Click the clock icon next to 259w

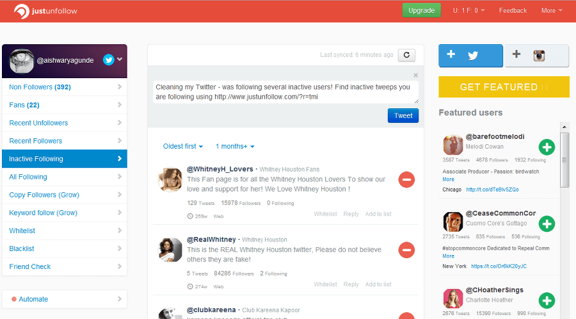point(190,216)
